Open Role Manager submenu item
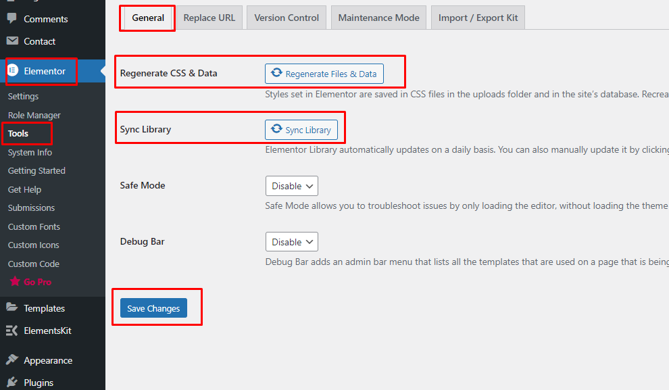This screenshot has height=390, width=669. pyautogui.click(x=34, y=115)
